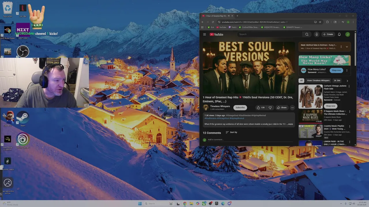369x207 pixels.
Task: Click the Add a comment field
Action: [250, 140]
